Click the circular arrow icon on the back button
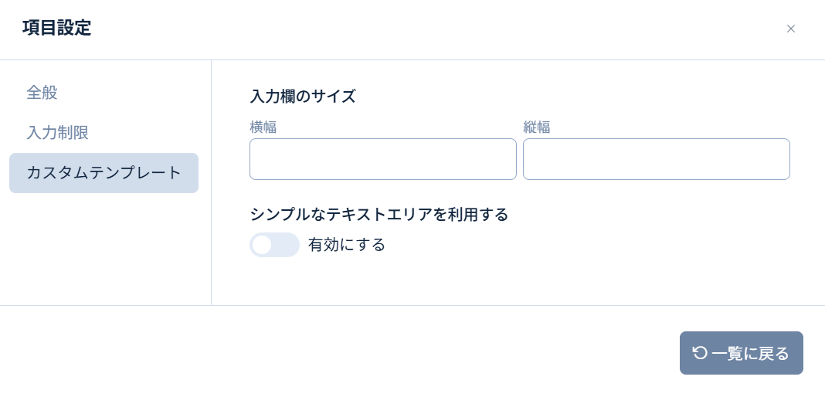Image resolution: width=825 pixels, height=397 pixels. pos(700,353)
